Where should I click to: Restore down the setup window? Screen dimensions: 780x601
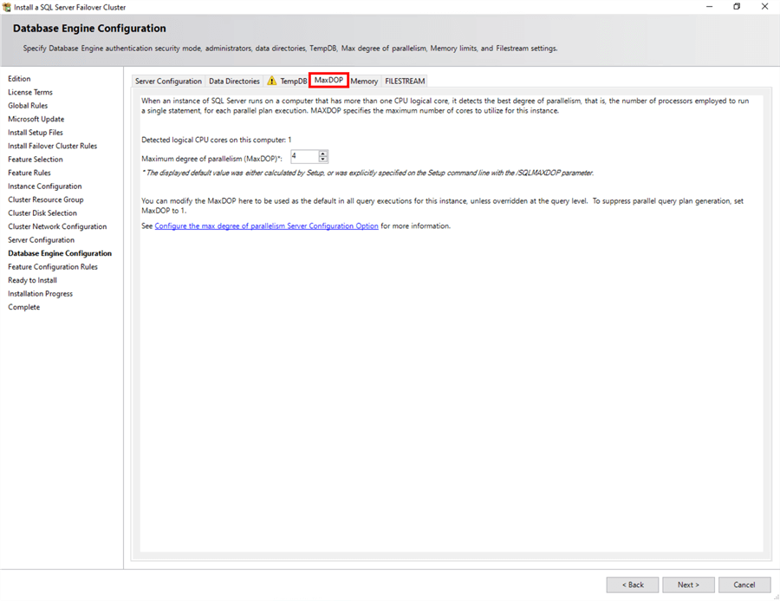(x=737, y=6)
